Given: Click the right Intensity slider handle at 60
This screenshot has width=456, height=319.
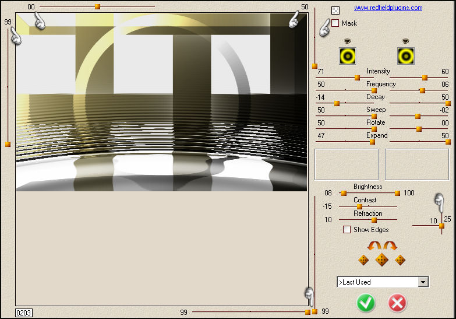Looking at the screenshot, I should click(425, 78).
